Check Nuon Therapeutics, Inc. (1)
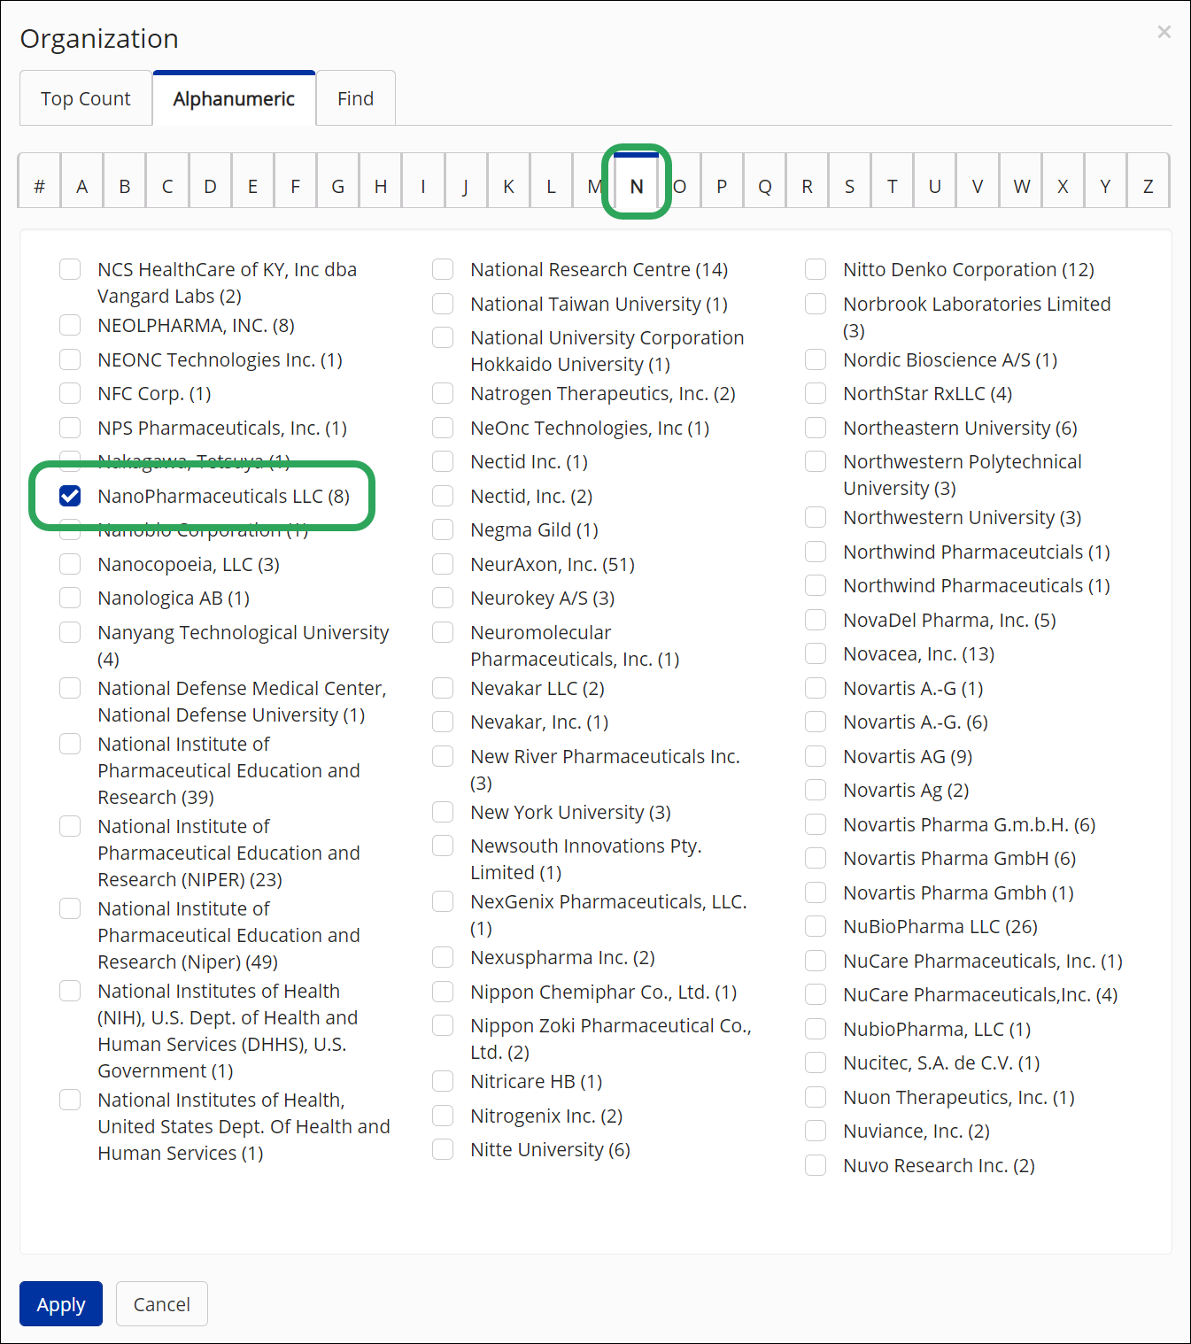The width and height of the screenshot is (1191, 1344). [x=816, y=1097]
